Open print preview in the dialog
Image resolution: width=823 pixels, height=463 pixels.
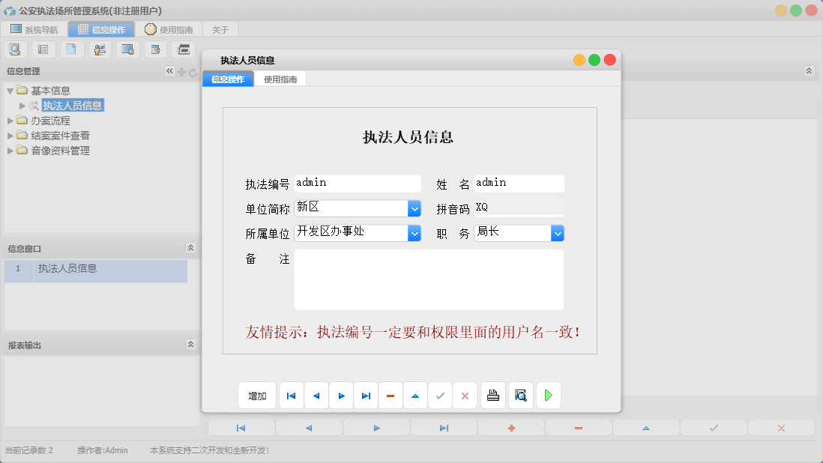point(520,395)
